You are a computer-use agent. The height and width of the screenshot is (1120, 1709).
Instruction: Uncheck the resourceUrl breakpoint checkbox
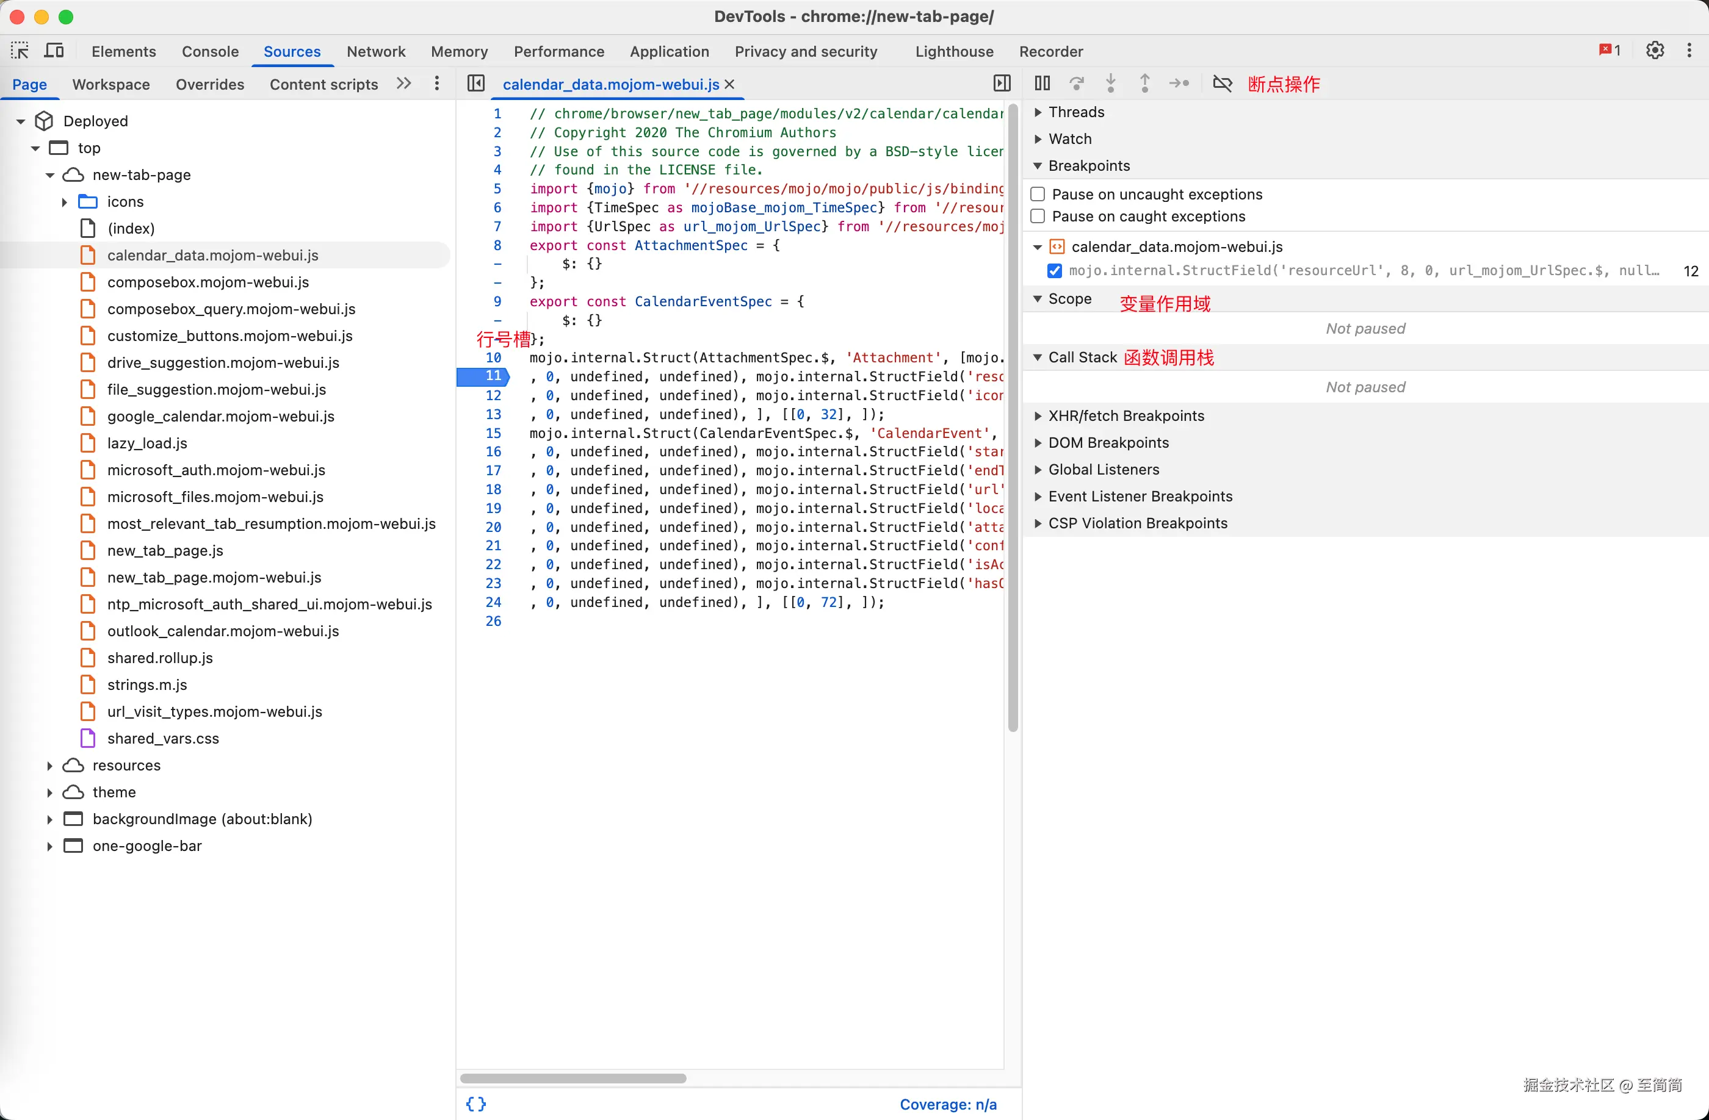[1054, 271]
